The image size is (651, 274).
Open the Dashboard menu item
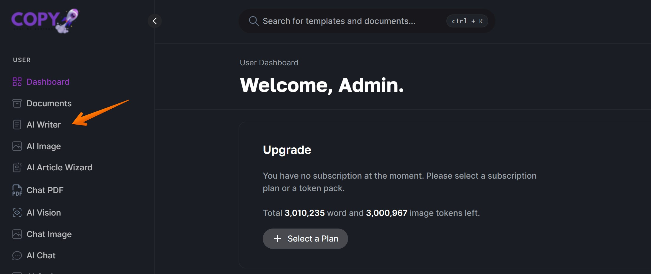point(48,82)
